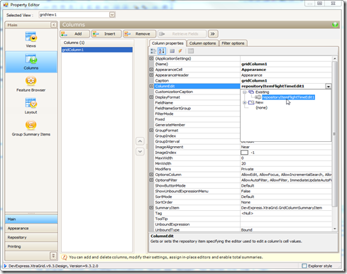Expand the OptionsColumn property
This screenshot has width=347, height=274.
click(x=151, y=175)
